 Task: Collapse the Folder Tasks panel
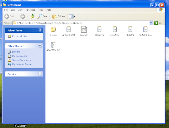pos(40,30)
